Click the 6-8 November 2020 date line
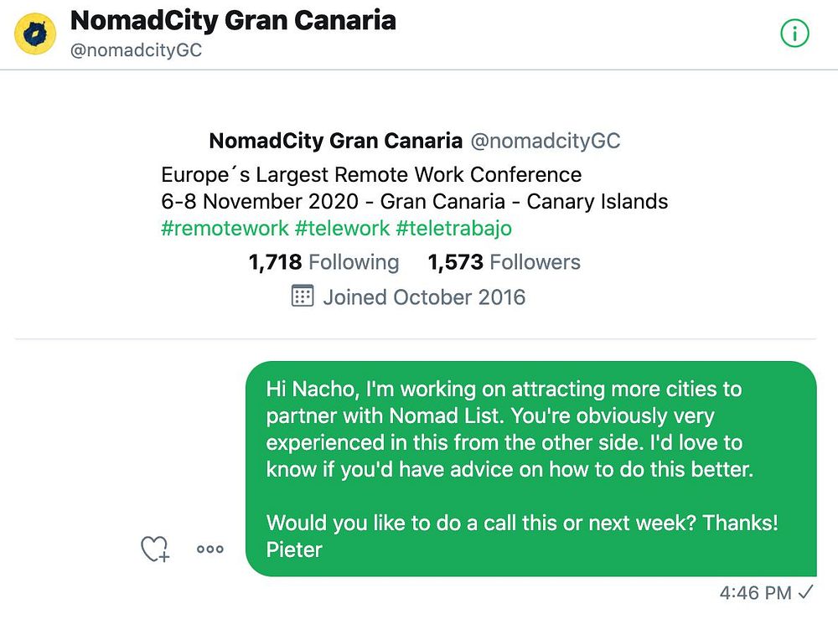This screenshot has width=838, height=619. pyautogui.click(x=414, y=201)
